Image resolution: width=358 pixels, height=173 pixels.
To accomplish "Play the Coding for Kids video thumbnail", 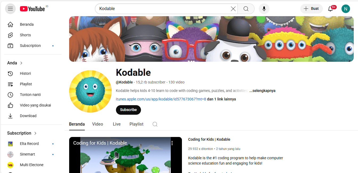I will [x=126, y=155].
